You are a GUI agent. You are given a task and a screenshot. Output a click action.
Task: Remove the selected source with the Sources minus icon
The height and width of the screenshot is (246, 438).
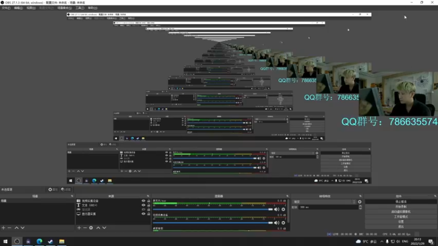85,228
